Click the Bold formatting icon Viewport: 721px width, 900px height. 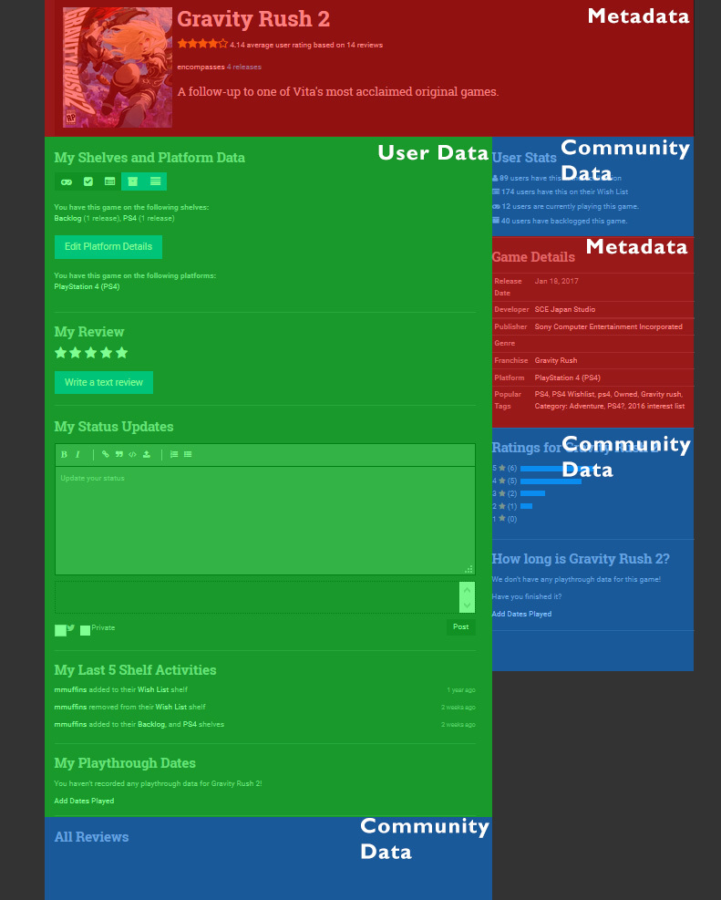pyautogui.click(x=64, y=454)
